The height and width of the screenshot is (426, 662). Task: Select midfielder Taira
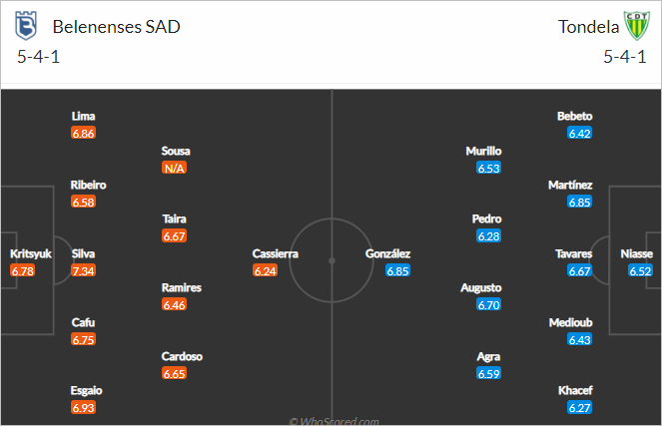174,219
